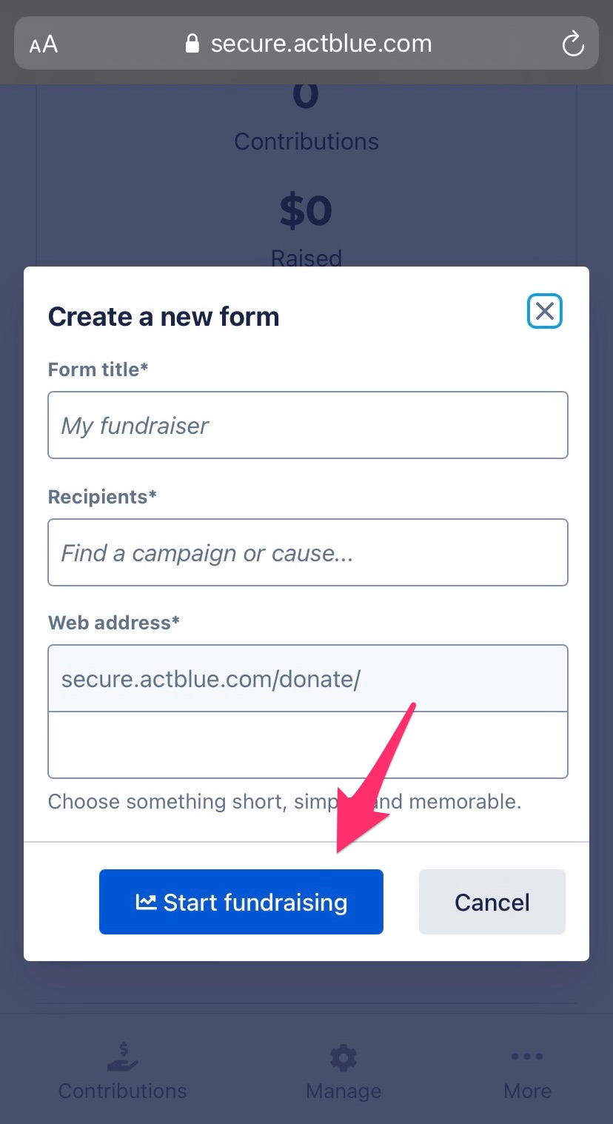Focus the Recipients search field
Screen dimensions: 613x1124
(x=308, y=552)
